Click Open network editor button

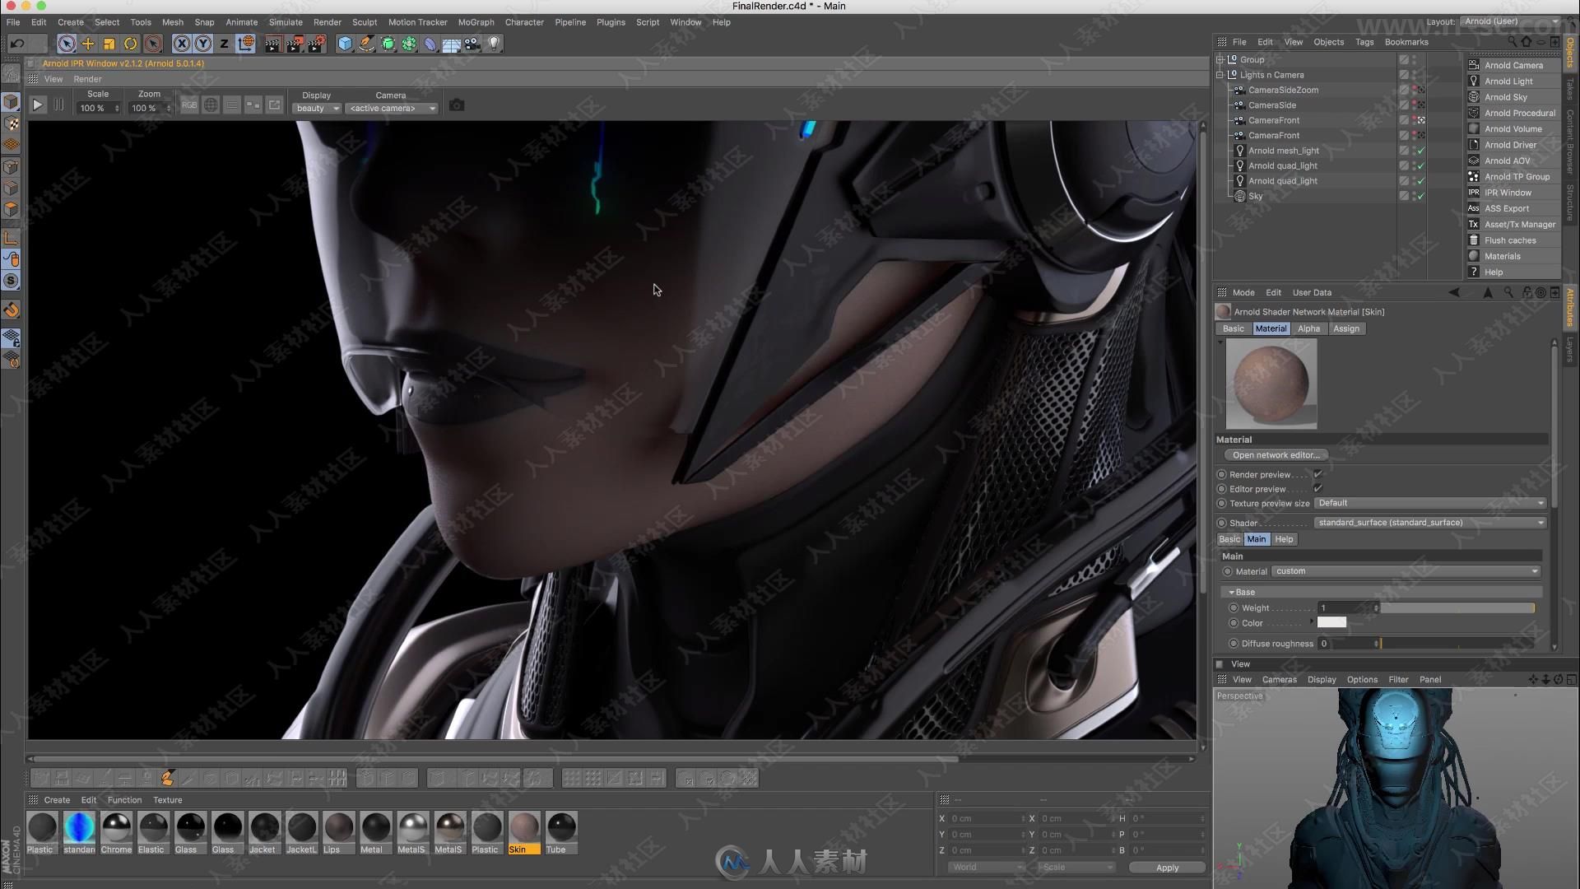point(1276,455)
